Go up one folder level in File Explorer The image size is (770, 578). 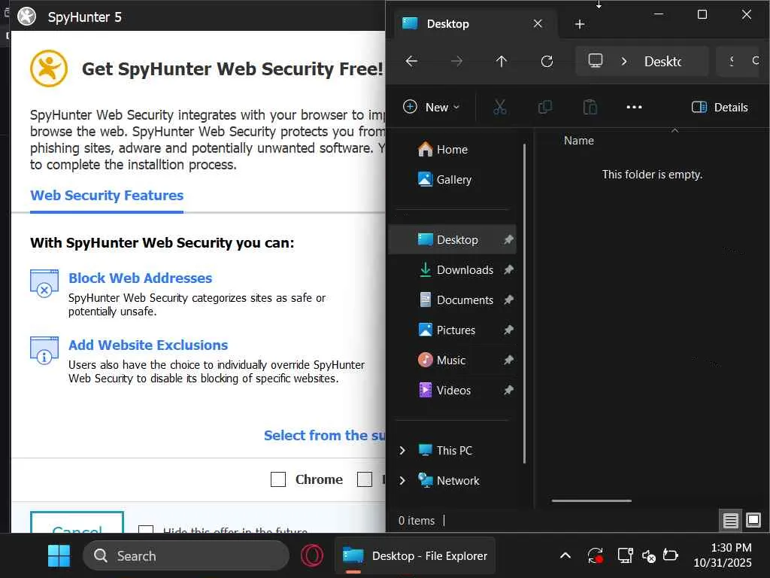click(502, 61)
